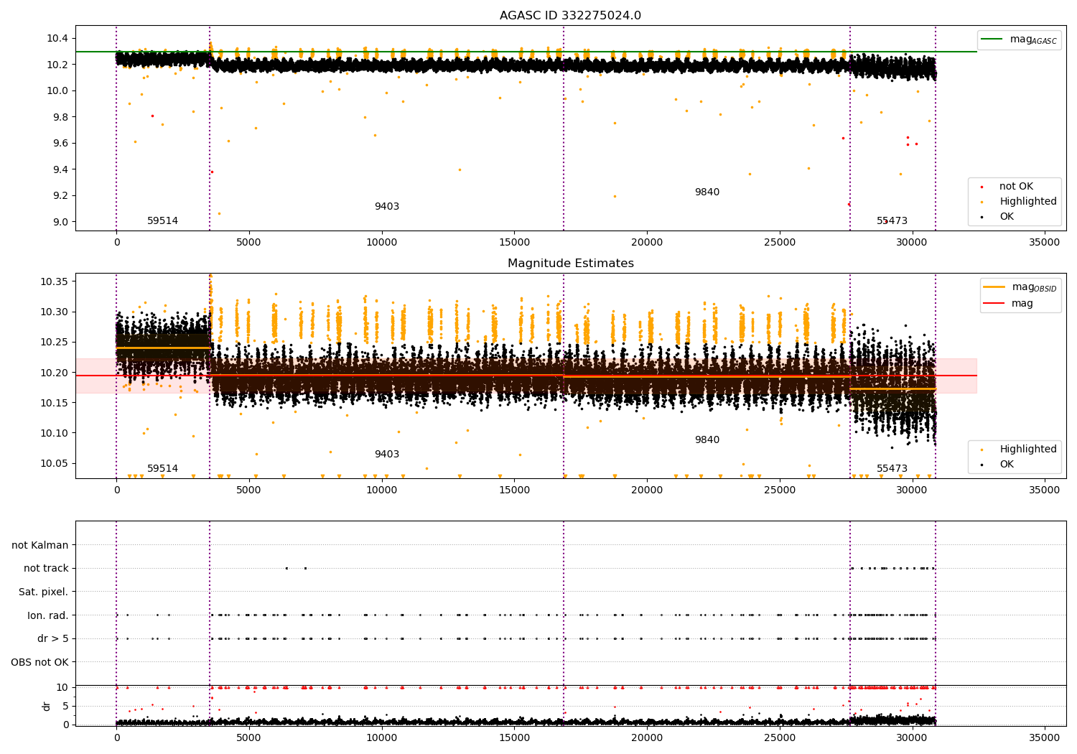Click y-axis tick 10.25 on middle plot
Viewport: 1077px width, 754px height.
click(x=55, y=342)
